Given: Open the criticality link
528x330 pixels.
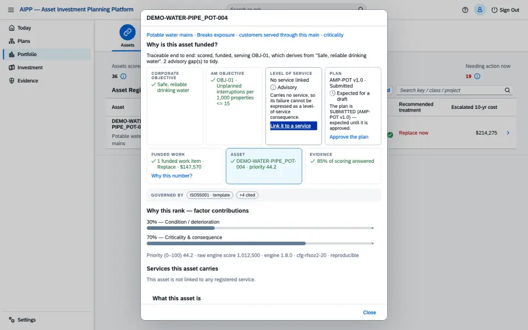Looking at the screenshot, I should pyautogui.click(x=333, y=35).
